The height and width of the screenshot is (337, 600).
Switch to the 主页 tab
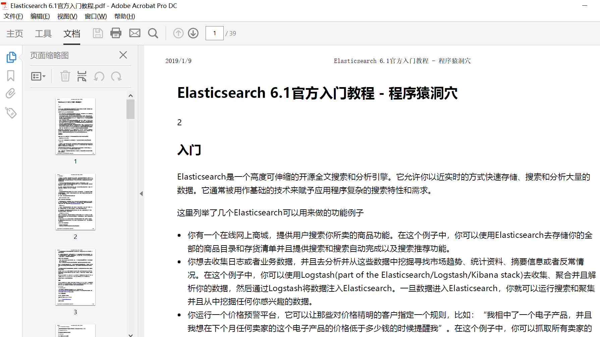(15, 33)
